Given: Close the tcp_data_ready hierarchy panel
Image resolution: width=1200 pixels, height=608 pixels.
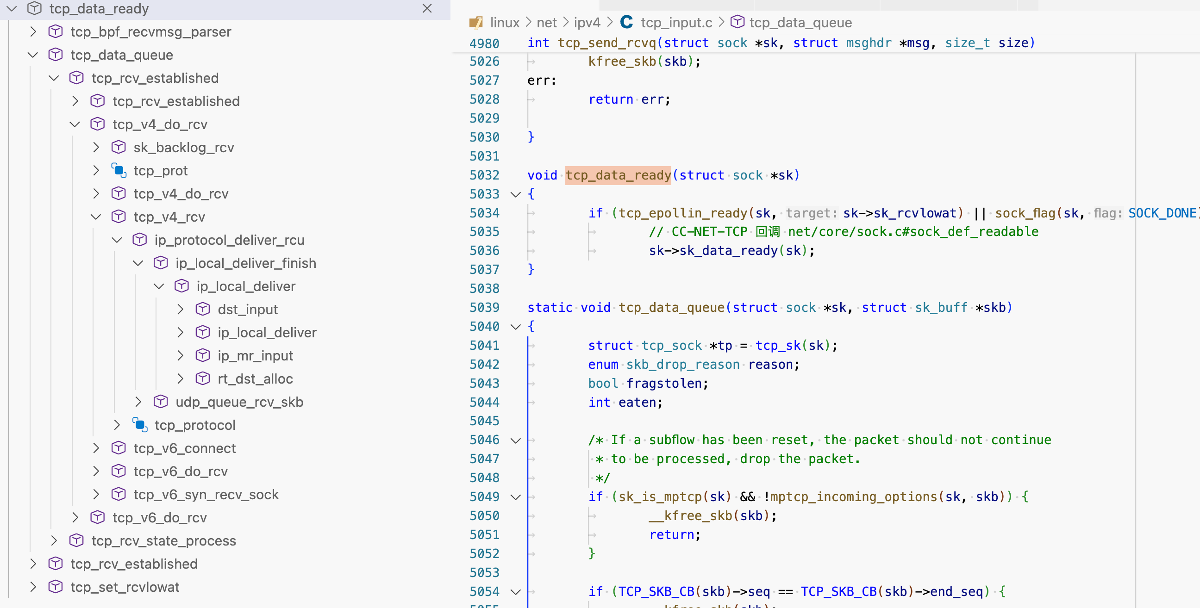Looking at the screenshot, I should (x=427, y=8).
